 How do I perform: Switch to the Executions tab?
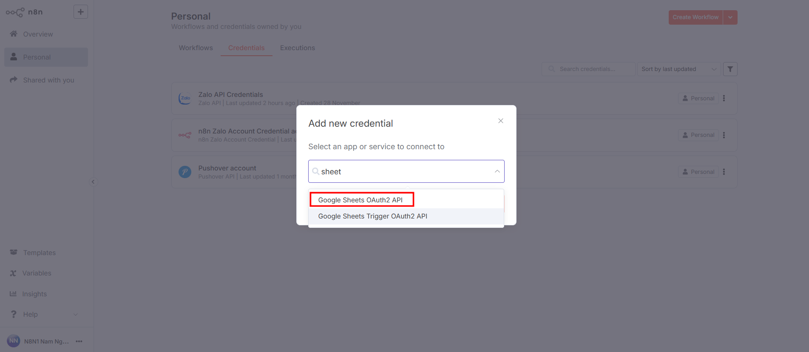[x=297, y=48]
